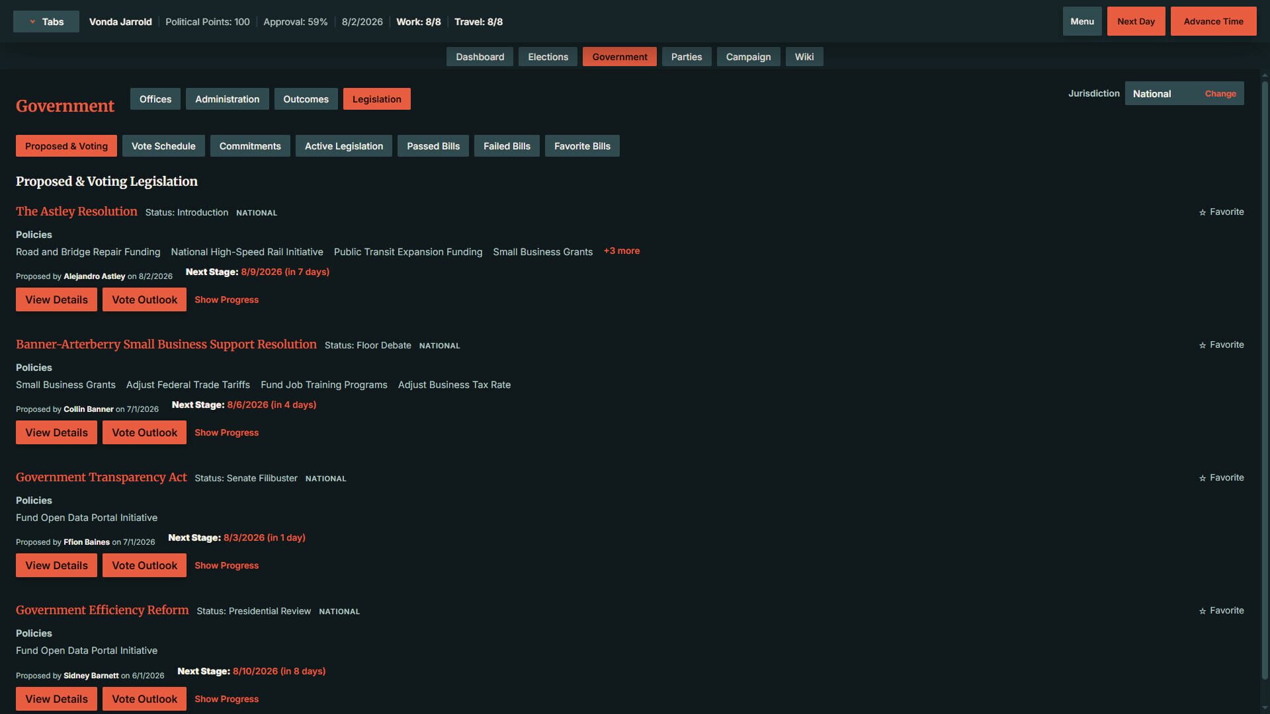The height and width of the screenshot is (714, 1270).
Task: Show Progress for Government Transparency Act
Action: pyautogui.click(x=226, y=566)
